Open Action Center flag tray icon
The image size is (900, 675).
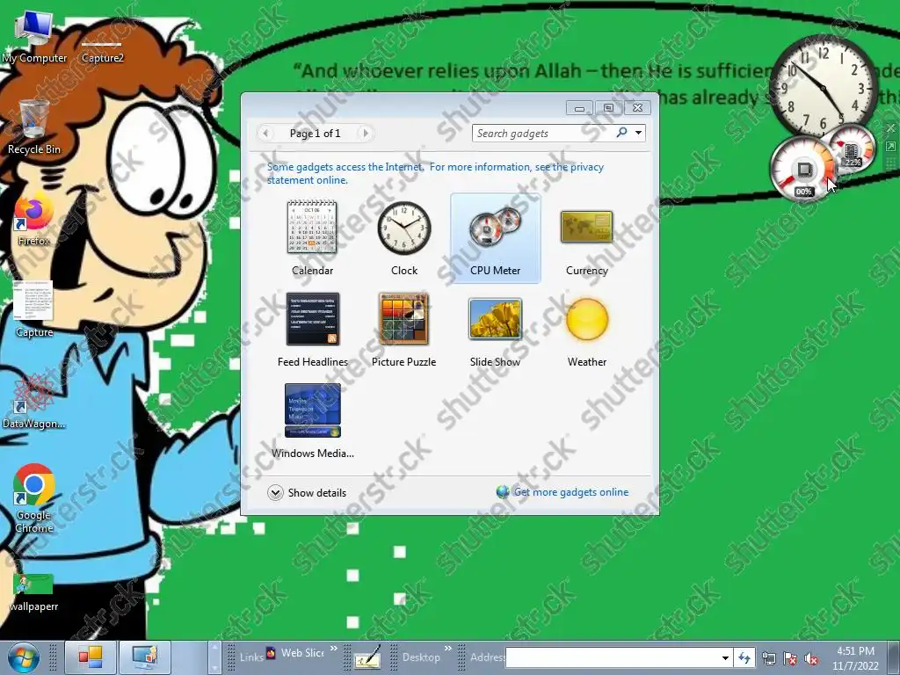(x=790, y=658)
